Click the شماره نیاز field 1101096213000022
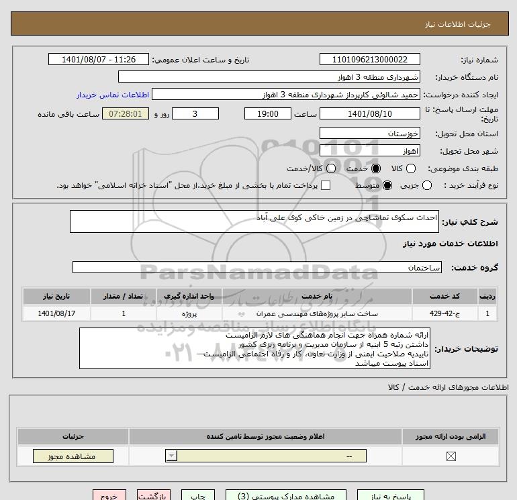517x500 pixels. tap(369, 59)
